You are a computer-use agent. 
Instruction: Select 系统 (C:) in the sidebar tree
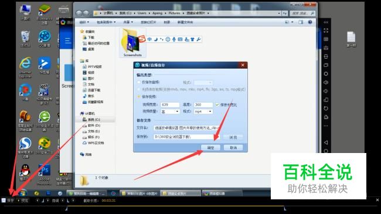(94, 120)
